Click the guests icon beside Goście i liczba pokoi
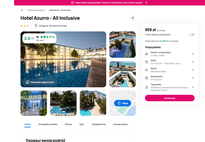The image size is (205, 142). click(147, 54)
